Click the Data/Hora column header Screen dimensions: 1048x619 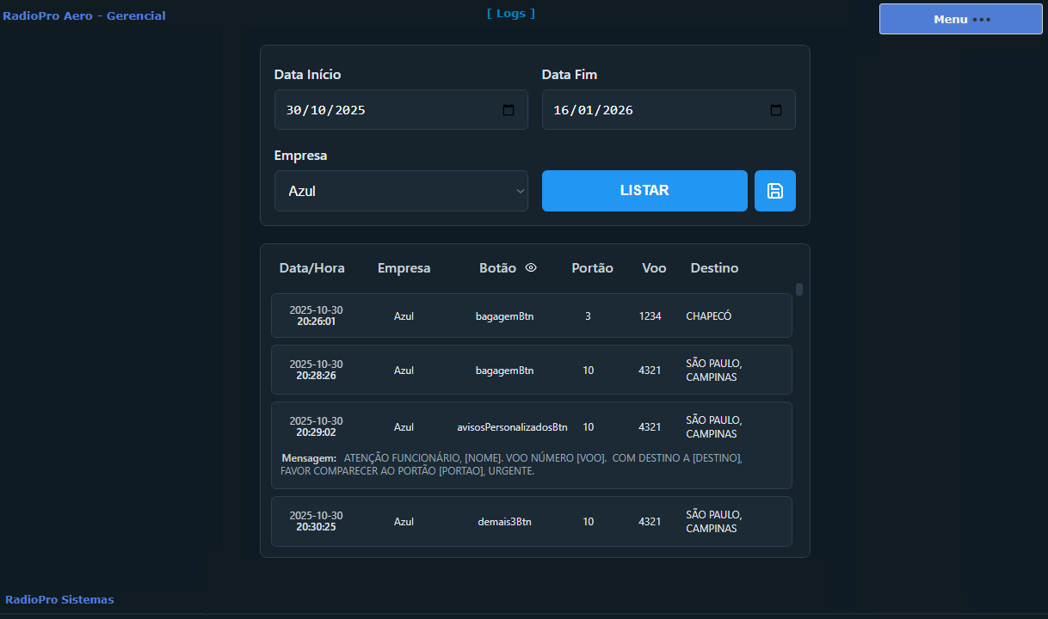(x=311, y=268)
